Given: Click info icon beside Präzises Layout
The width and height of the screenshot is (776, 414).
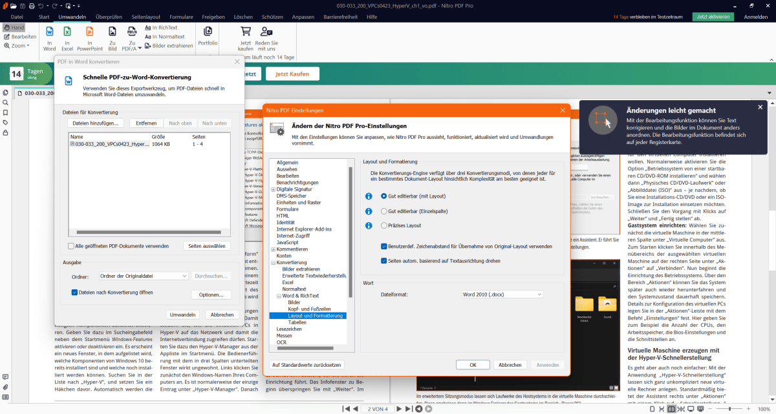Looking at the screenshot, I should click(x=369, y=226).
